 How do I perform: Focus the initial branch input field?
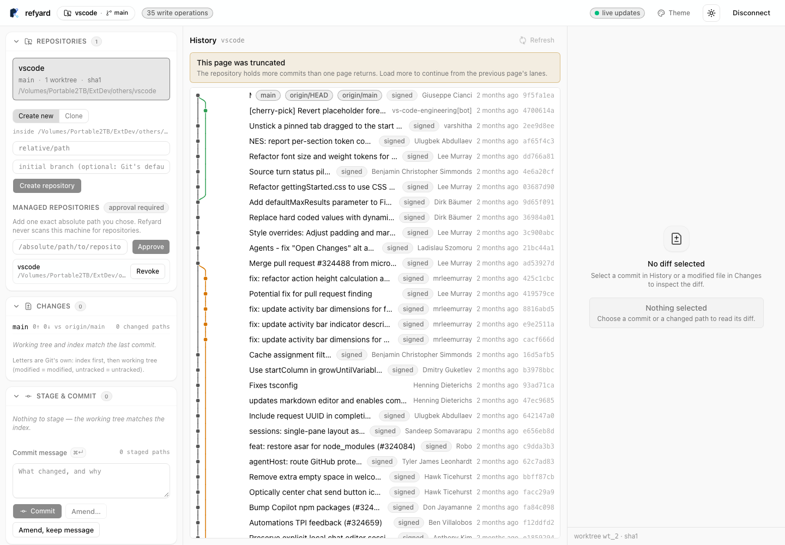[x=92, y=167]
